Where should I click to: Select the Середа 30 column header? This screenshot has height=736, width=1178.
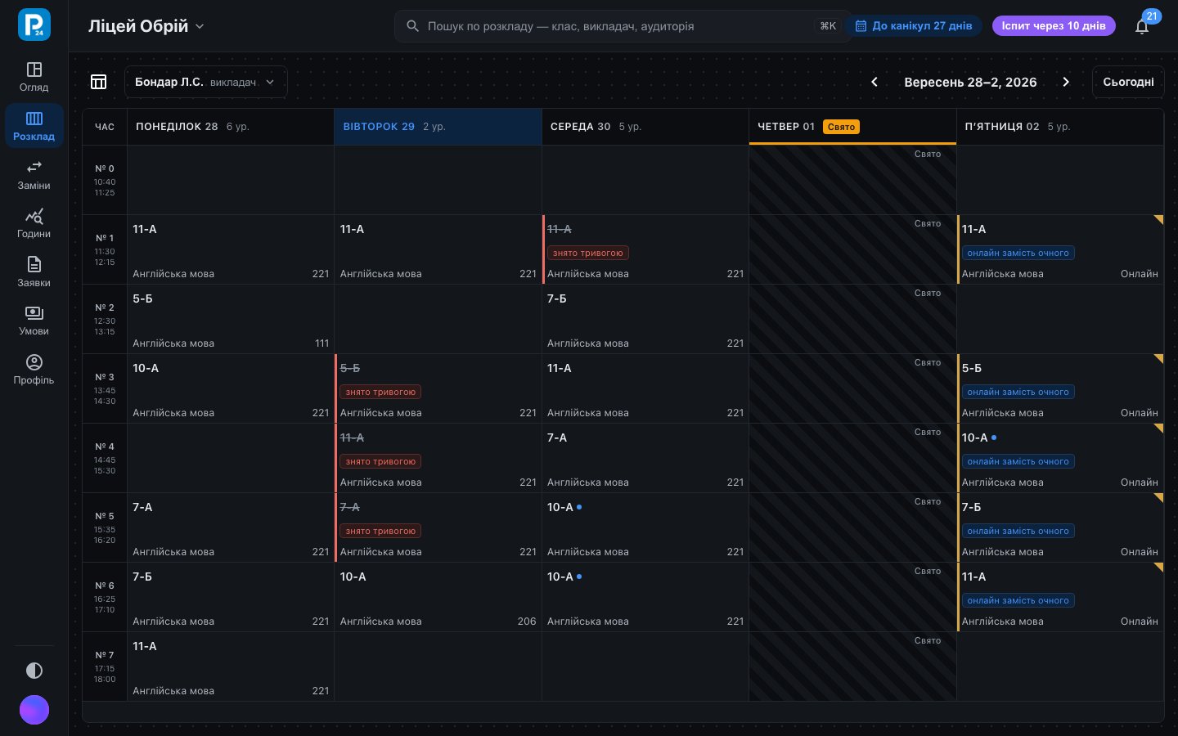pos(645,127)
